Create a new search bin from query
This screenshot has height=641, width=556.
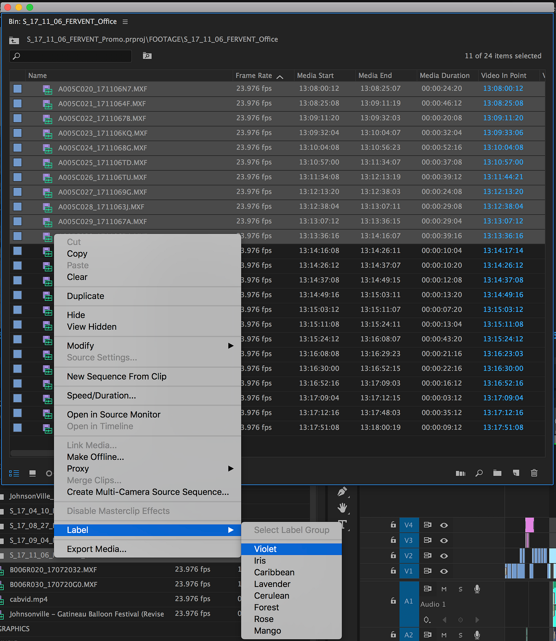pos(147,56)
